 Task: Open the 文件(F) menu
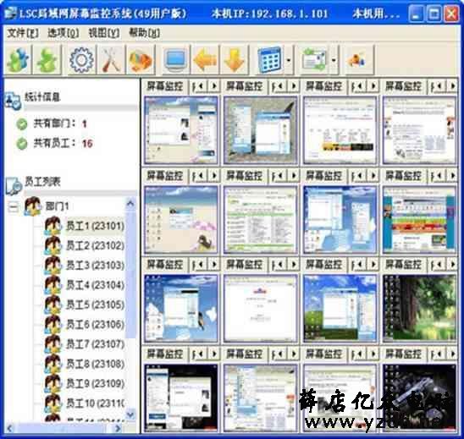tap(23, 33)
